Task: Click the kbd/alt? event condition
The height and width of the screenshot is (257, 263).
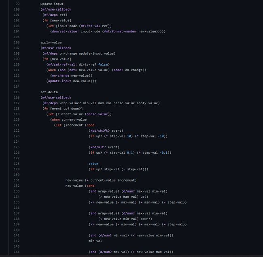Action: click(104, 147)
